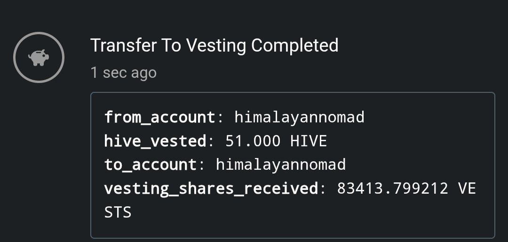Viewport: 508px width, 242px height.
Task: Click the word "Vesting" in the title
Action: pyautogui.click(x=216, y=46)
